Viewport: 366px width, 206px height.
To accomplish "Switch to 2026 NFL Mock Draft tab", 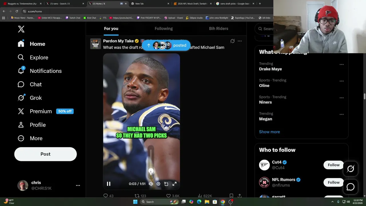I will (192, 4).
